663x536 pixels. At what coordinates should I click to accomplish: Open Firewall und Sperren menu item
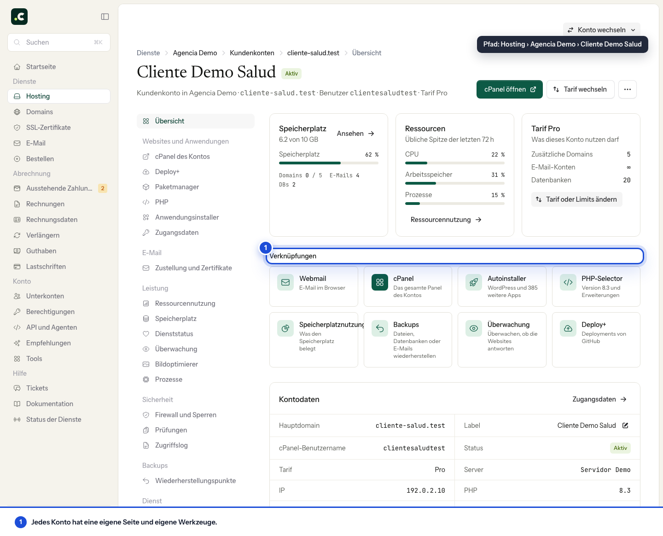pos(196,415)
